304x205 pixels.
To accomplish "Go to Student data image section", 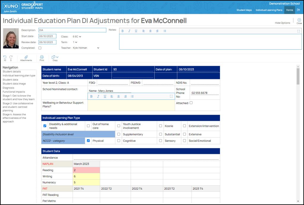I will pos(14,84).
